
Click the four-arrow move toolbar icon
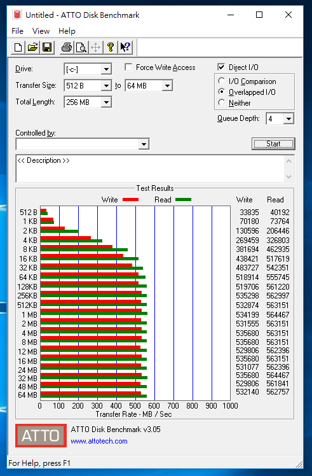tap(95, 47)
